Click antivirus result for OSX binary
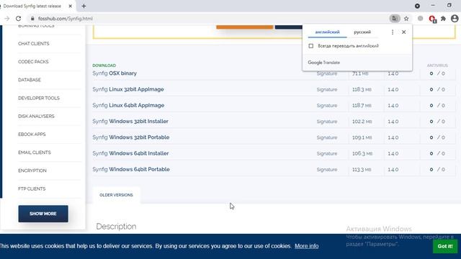The width and height of the screenshot is (461, 259). click(x=437, y=73)
